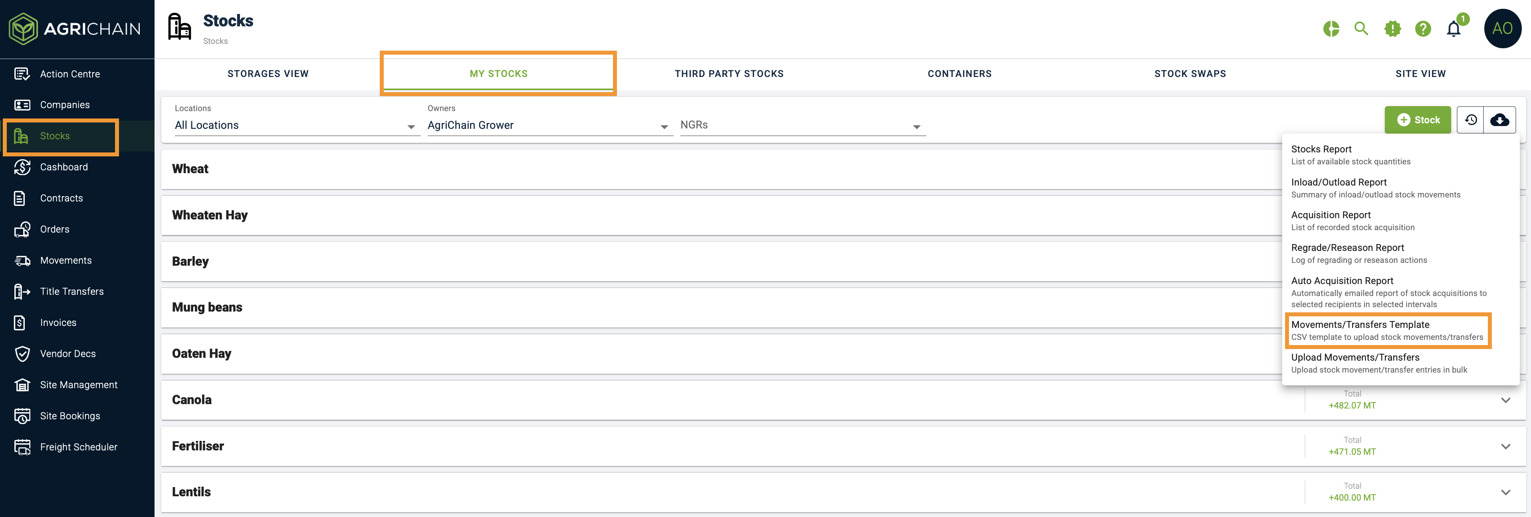The width and height of the screenshot is (1531, 517).
Task: Choose Acquisition Report from the menu
Action: 1401,221
